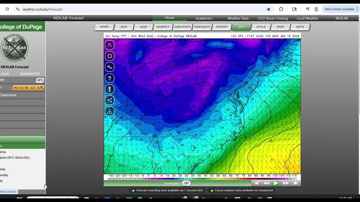Click the NEXLAB: Forecast page title
Image resolution: width=360 pixels, height=202 pixels.
click(x=68, y=18)
